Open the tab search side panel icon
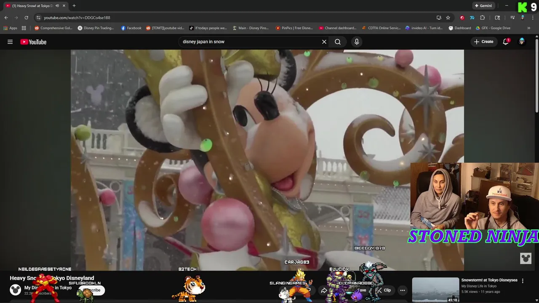Viewport: 539px width, 303px height. pyautogui.click(x=497, y=18)
